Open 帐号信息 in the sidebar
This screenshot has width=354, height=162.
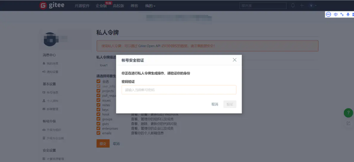50,93
